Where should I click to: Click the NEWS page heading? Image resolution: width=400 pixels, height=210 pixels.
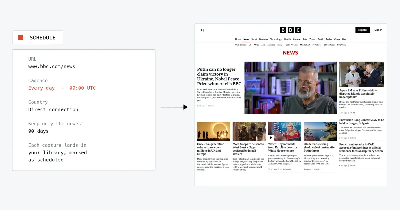tap(290, 53)
